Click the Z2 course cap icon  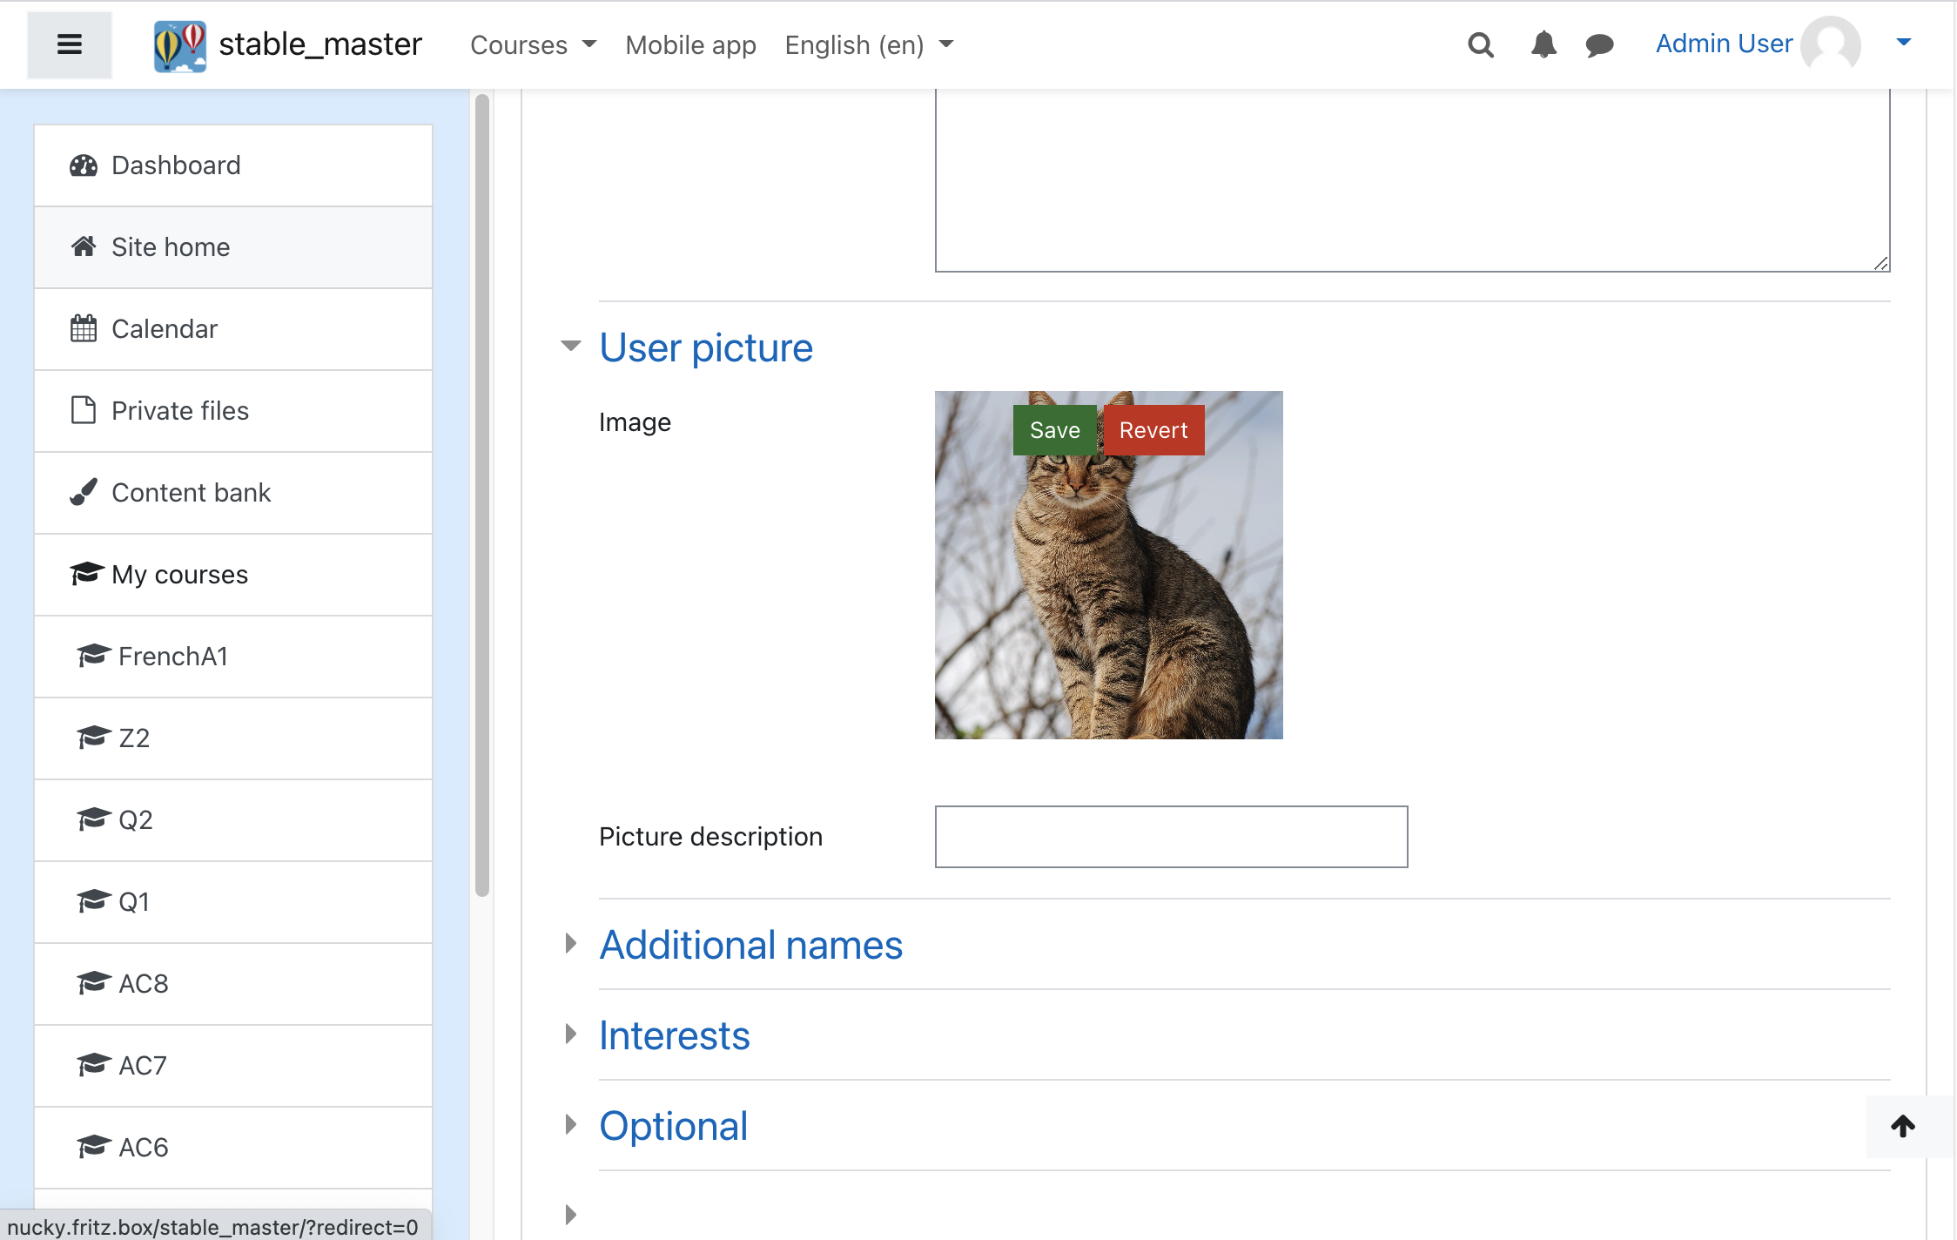click(94, 738)
